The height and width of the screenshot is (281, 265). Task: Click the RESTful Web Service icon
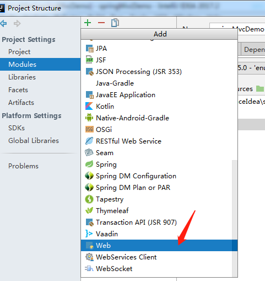coord(89,141)
